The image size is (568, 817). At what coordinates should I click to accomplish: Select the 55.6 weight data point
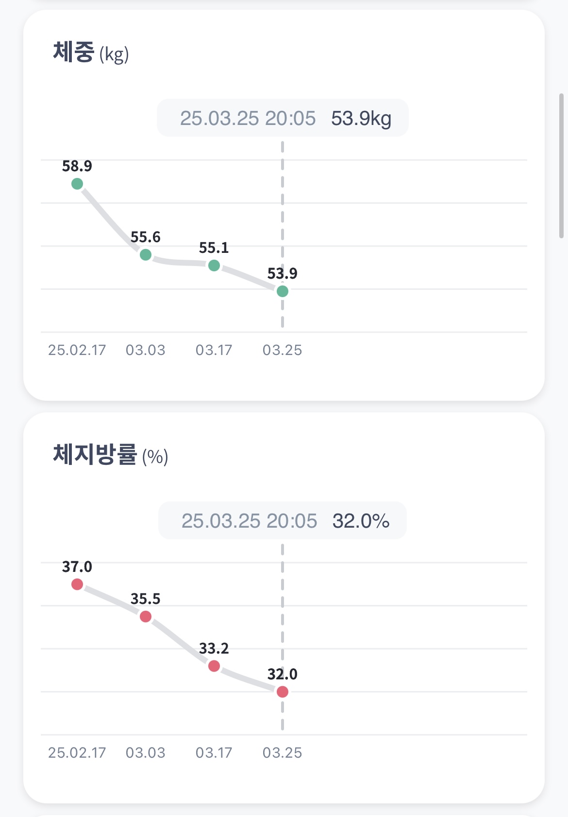146,254
